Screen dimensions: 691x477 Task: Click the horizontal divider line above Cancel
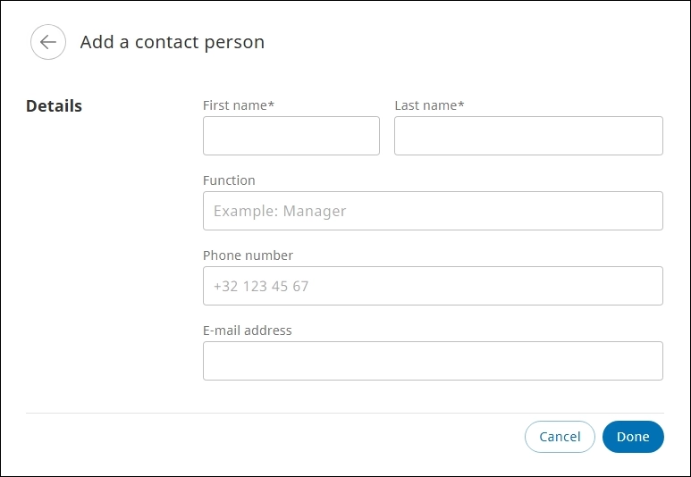[345, 414]
